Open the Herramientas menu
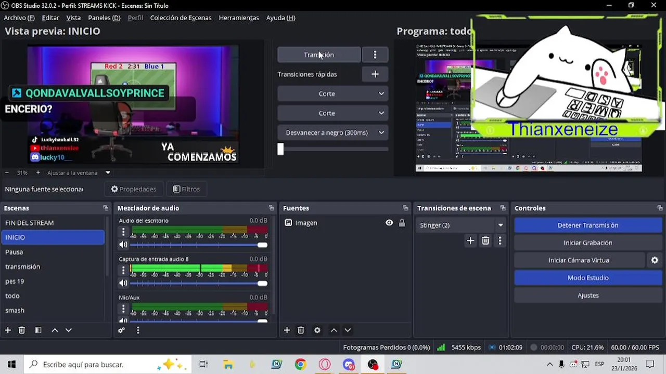Image resolution: width=666 pixels, height=374 pixels. coord(239,18)
